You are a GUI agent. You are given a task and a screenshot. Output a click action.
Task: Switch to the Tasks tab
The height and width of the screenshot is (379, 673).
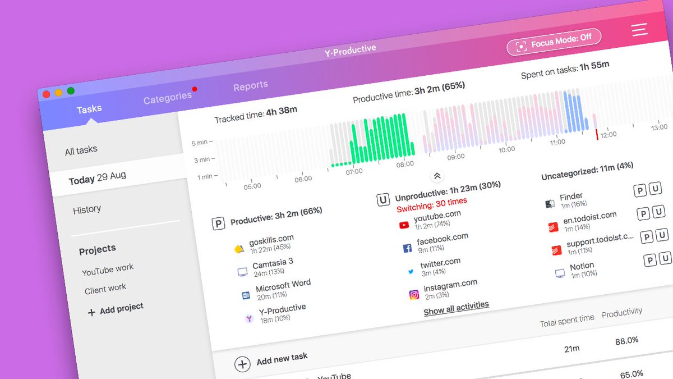[x=89, y=109]
